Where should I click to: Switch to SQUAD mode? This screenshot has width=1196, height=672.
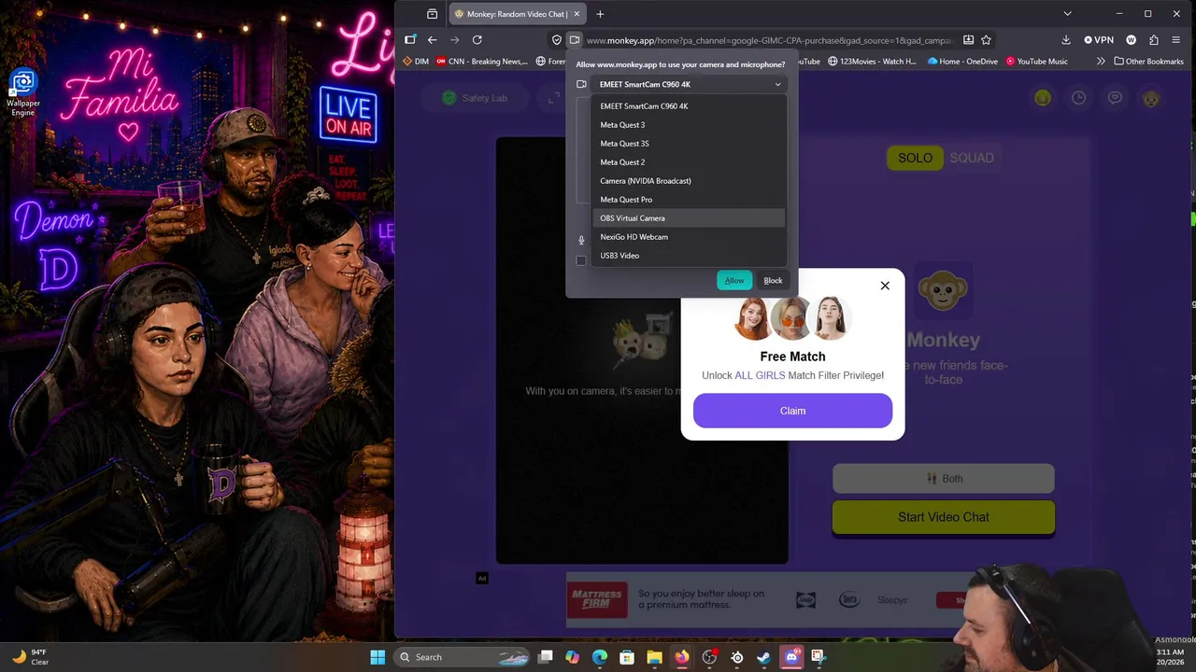(972, 158)
